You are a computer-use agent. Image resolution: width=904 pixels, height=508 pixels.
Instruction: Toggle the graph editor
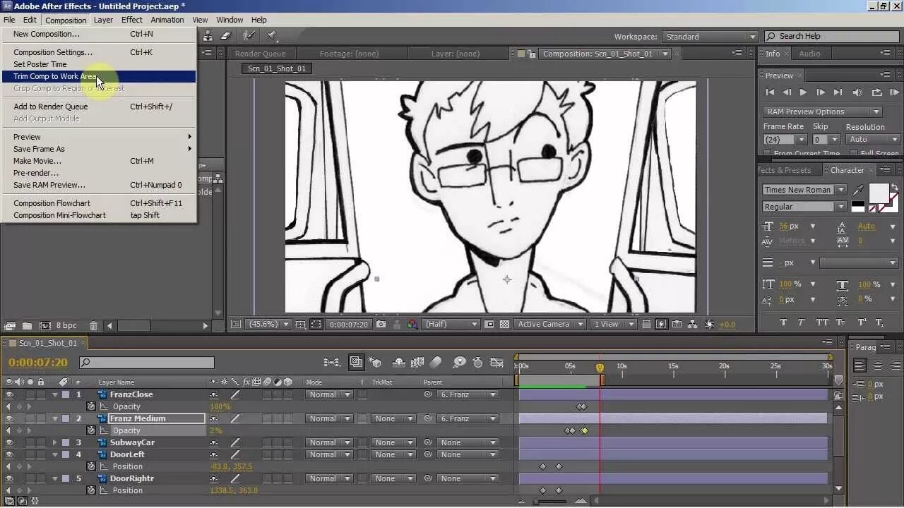(x=497, y=363)
